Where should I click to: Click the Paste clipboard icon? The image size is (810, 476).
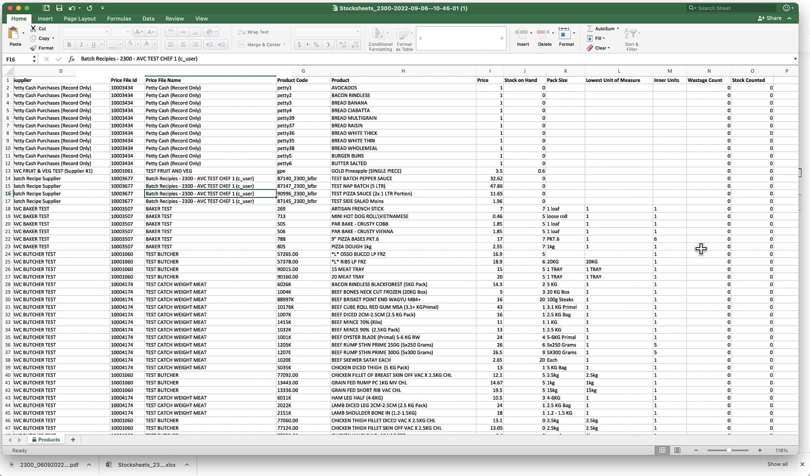[14, 34]
